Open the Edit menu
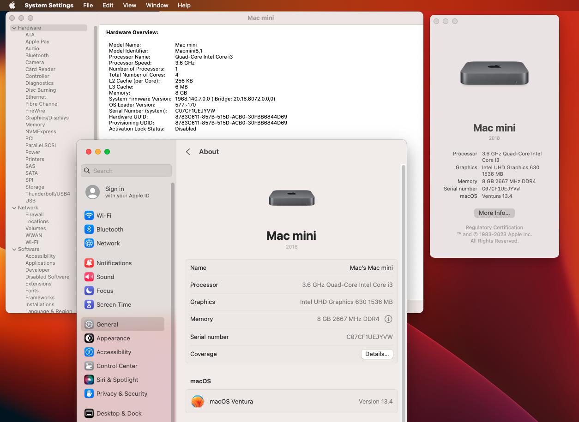This screenshot has width=579, height=422. pos(108,5)
